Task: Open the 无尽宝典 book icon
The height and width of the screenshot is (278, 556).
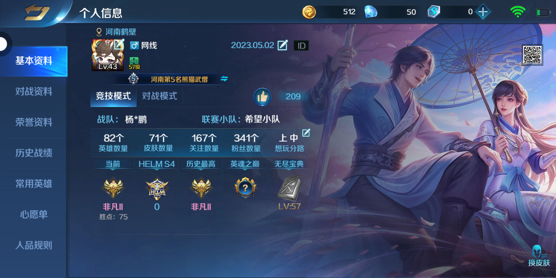Action: (x=289, y=188)
